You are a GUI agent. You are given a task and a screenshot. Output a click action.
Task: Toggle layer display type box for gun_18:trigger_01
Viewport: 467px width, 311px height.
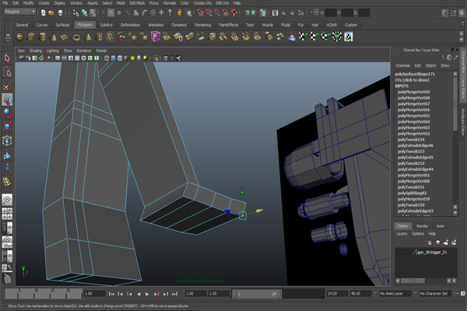[407, 253]
